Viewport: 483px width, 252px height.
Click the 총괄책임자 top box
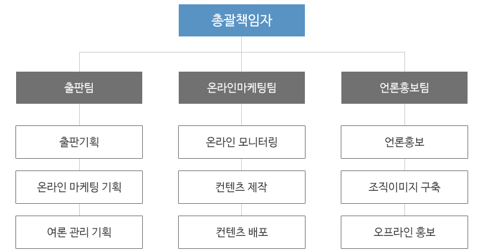tap(241, 20)
